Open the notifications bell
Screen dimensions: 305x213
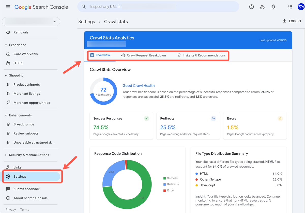(x=273, y=7)
